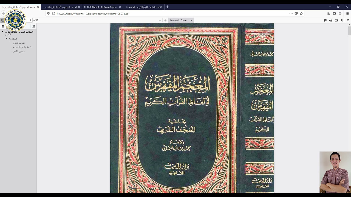351x197 pixels.
Task: Open the page actions three-dots menu
Action: 291,13
